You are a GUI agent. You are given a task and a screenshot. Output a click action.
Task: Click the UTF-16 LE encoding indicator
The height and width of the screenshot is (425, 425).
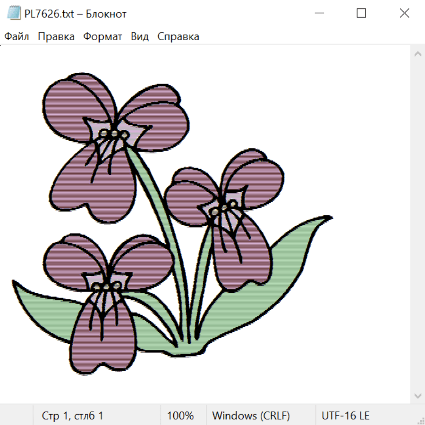(345, 416)
